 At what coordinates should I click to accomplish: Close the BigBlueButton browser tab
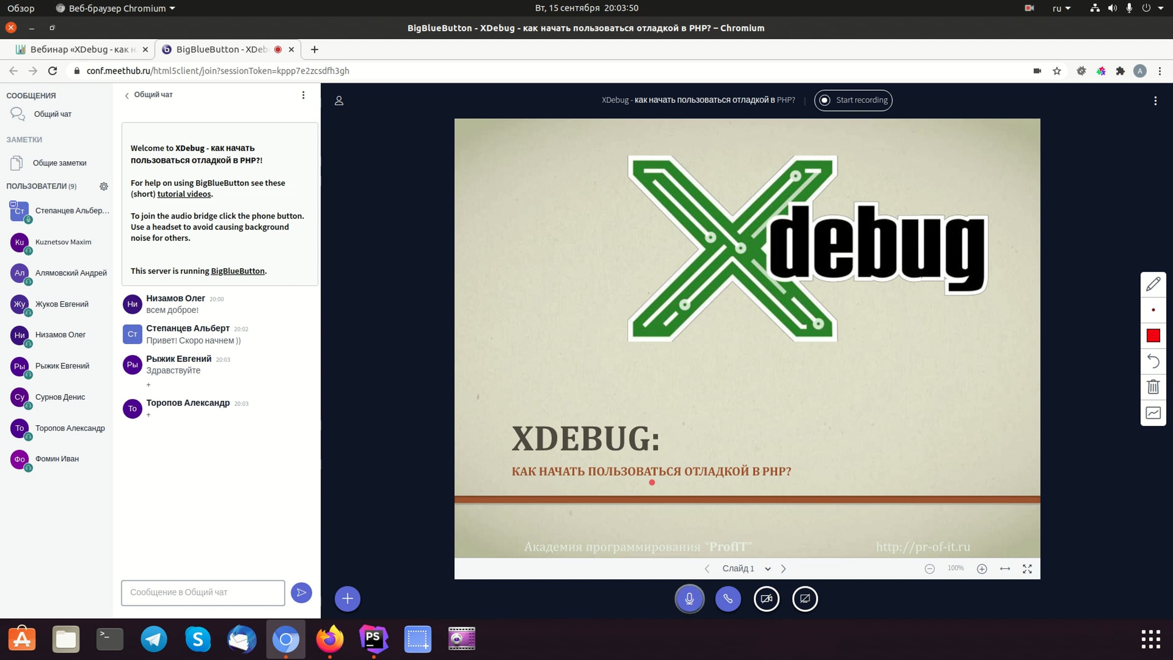click(x=291, y=49)
